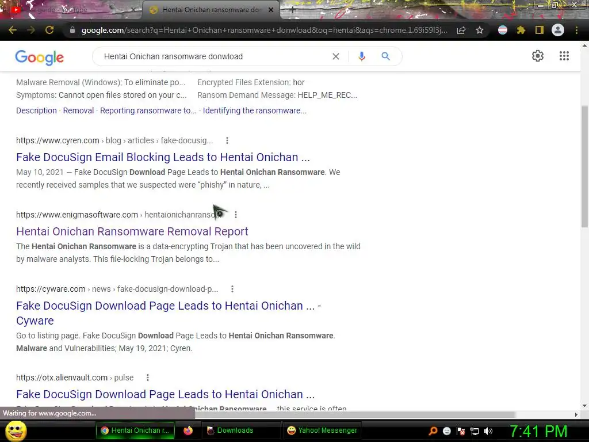Click the enigmasoftware.com URL breadcrumb
Image resolution: width=589 pixels, height=442 pixels.
[x=117, y=215]
